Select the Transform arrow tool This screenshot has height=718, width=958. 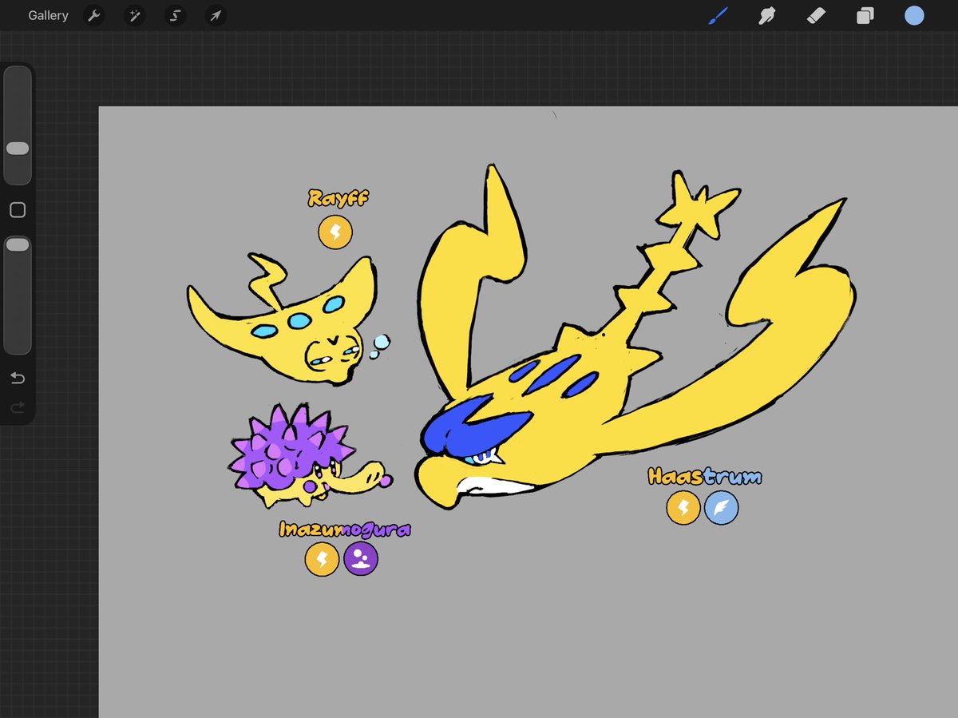click(x=216, y=16)
